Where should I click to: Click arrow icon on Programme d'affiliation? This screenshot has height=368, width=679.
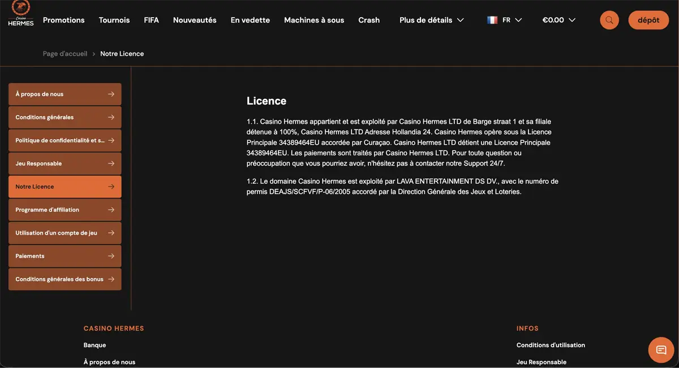[x=111, y=210]
